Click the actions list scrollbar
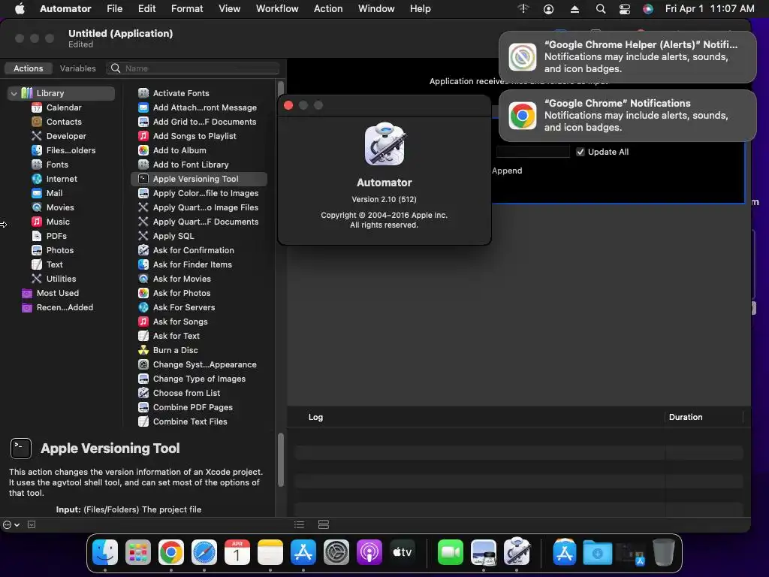 281,89
